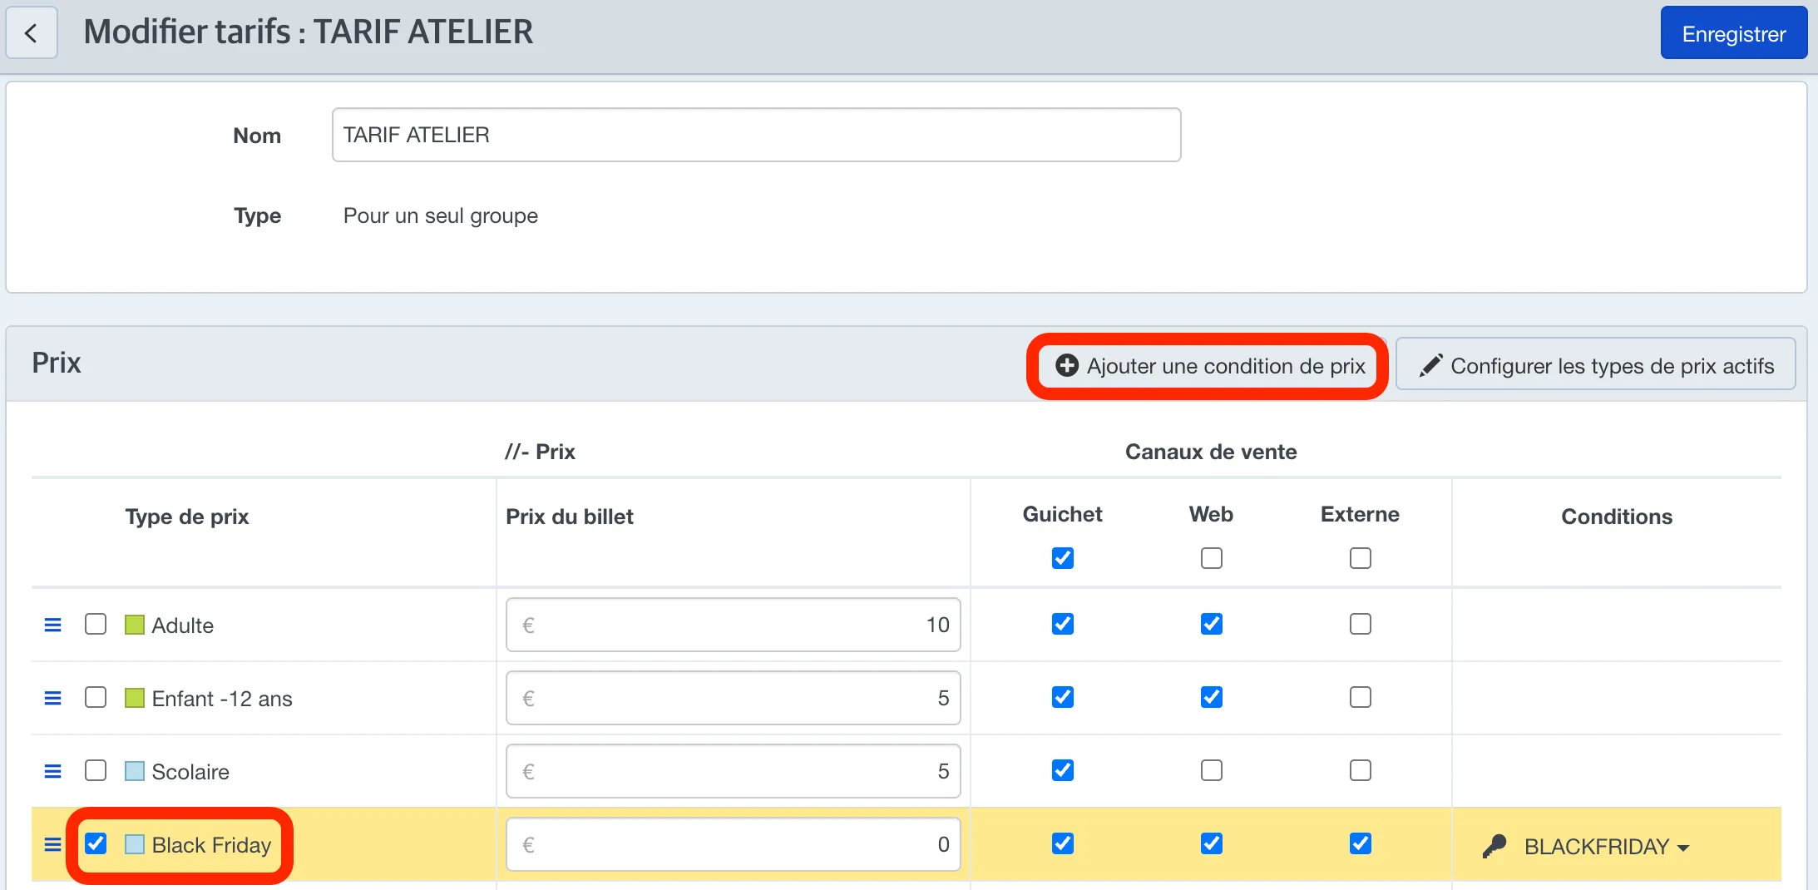Click drag handle icon for Enfant -12 ans row
Image resolution: width=1818 pixels, height=890 pixels.
[52, 698]
